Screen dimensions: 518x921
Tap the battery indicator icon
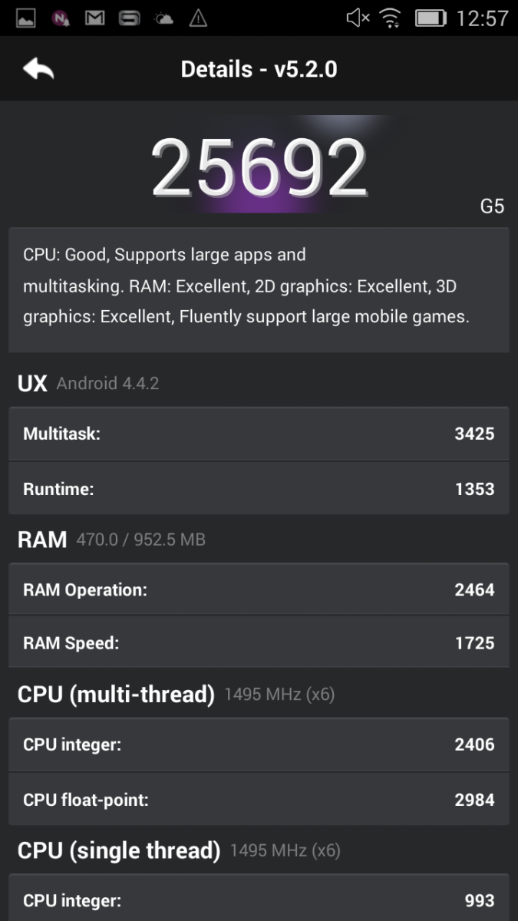point(431,18)
